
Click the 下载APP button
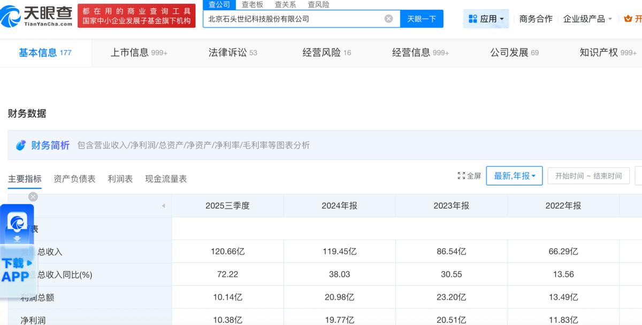coord(17,269)
